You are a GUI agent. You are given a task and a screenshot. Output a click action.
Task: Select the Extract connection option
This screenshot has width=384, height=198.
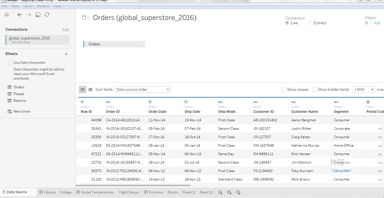[x=311, y=23]
